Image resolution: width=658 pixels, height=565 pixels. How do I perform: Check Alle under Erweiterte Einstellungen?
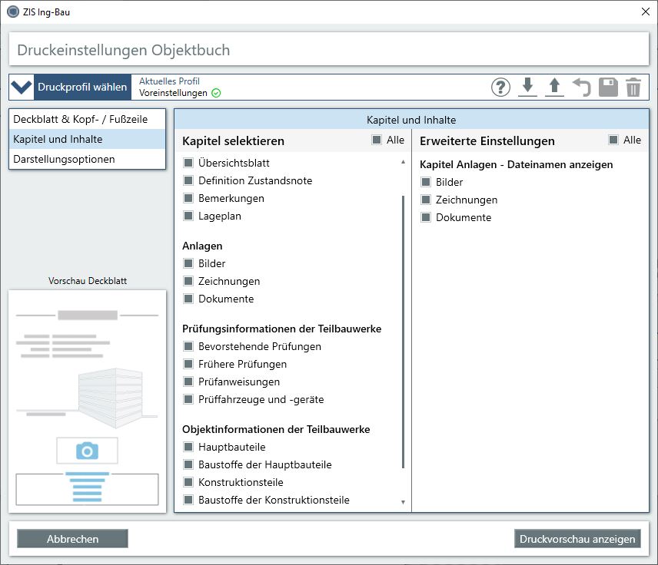613,140
